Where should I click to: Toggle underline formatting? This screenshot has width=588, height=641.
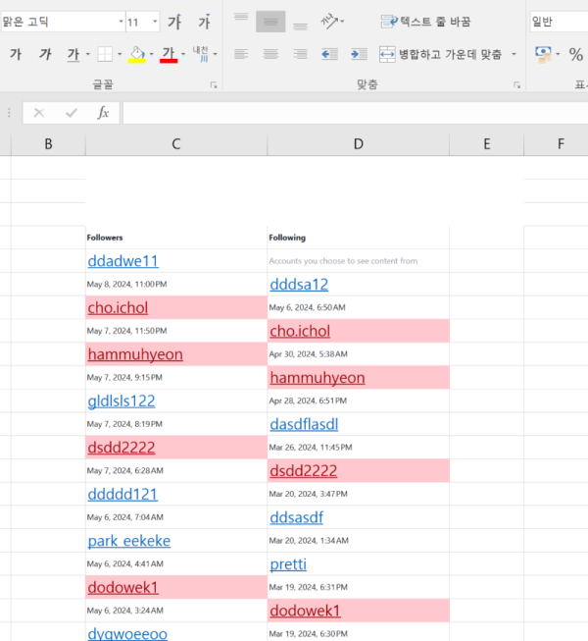tap(73, 55)
